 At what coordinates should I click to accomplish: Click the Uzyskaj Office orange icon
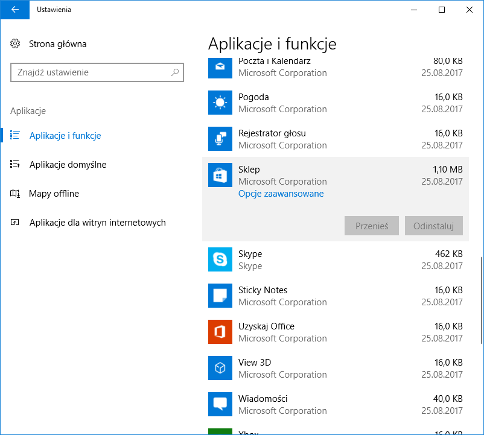click(x=220, y=332)
